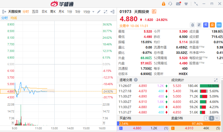Select the pencil drawing tool
Image resolution: width=223 pixels, height=132 pixels.
99,12
